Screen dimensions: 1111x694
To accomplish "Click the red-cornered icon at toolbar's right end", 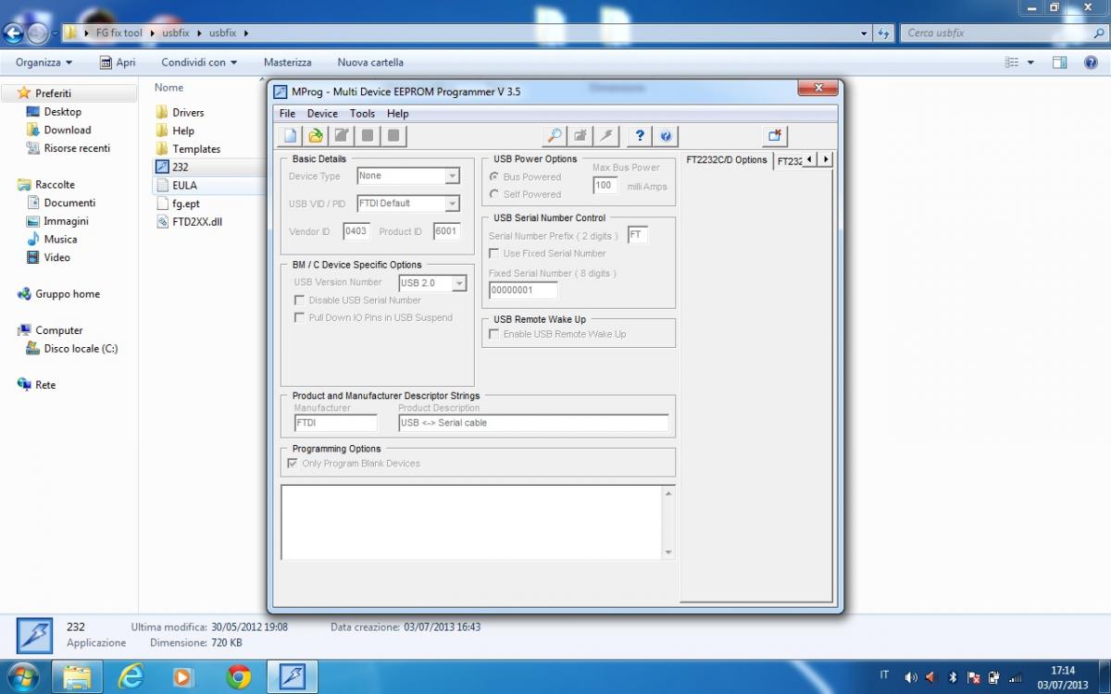I will (x=775, y=136).
